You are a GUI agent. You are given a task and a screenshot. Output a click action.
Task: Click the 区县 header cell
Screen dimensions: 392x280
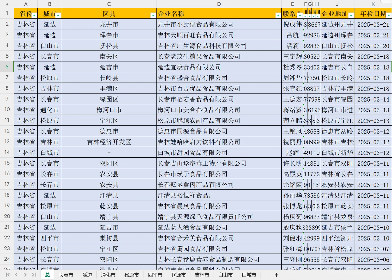109,13
